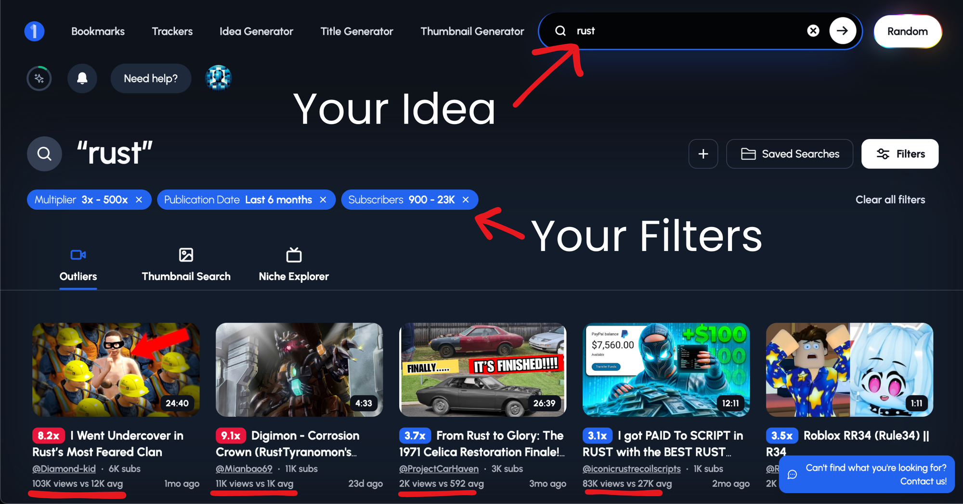The width and height of the screenshot is (963, 504).
Task: Click the round search icon next to "rust"
Action: click(x=44, y=154)
